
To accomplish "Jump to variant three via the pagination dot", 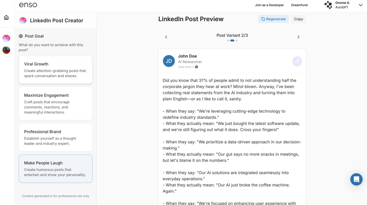I will 236,40.
